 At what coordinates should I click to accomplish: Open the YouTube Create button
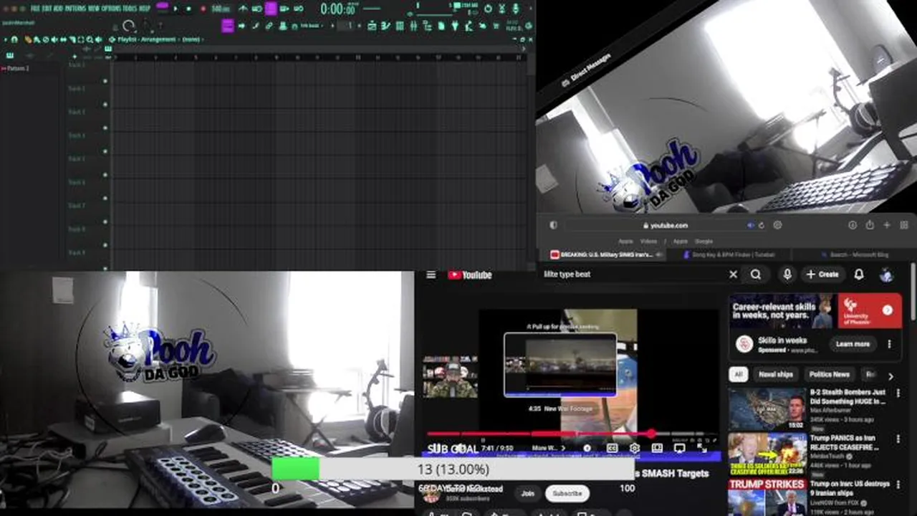point(822,274)
